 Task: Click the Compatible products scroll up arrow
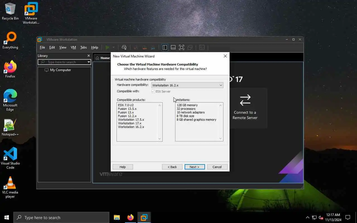pos(160,105)
